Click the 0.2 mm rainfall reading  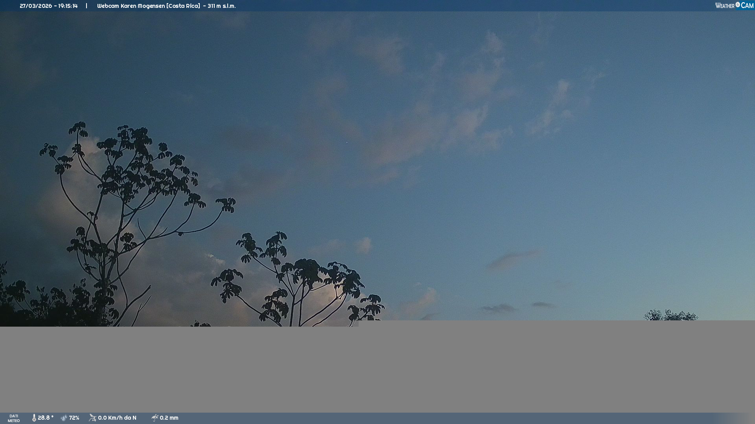click(169, 418)
